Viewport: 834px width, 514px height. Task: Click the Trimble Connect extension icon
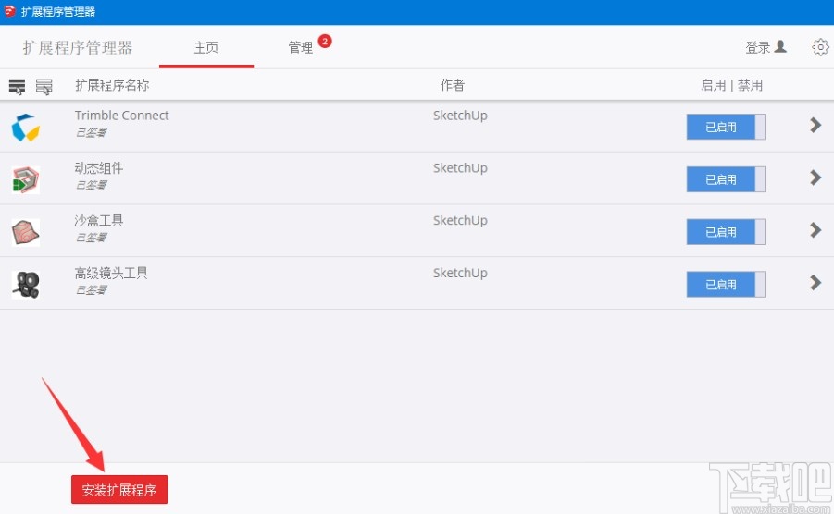click(26, 128)
